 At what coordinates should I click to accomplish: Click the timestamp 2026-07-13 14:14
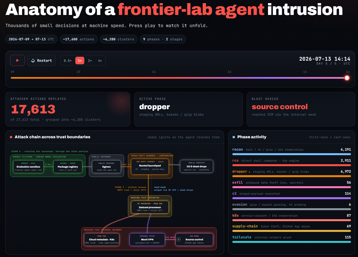click(325, 59)
